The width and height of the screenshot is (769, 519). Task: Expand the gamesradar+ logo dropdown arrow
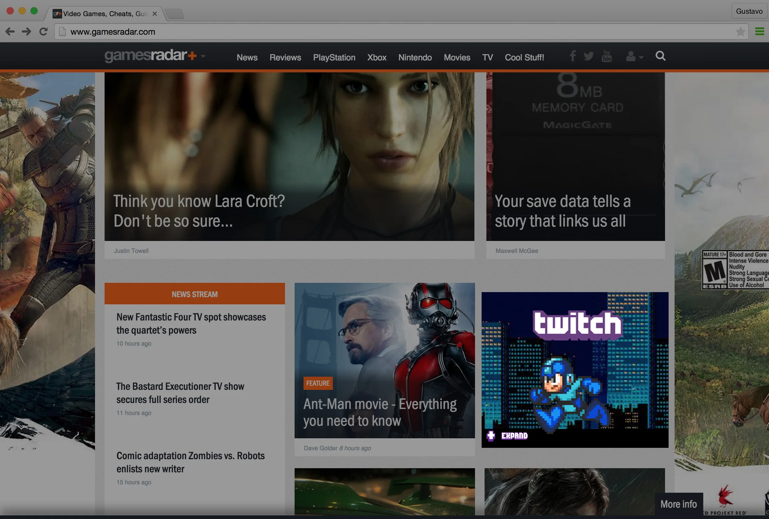click(203, 56)
